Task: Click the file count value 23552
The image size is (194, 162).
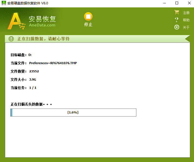Action: [x=34, y=71]
